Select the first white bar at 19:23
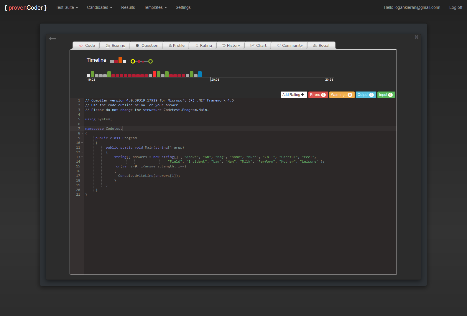This screenshot has width=467, height=316. pos(88,76)
